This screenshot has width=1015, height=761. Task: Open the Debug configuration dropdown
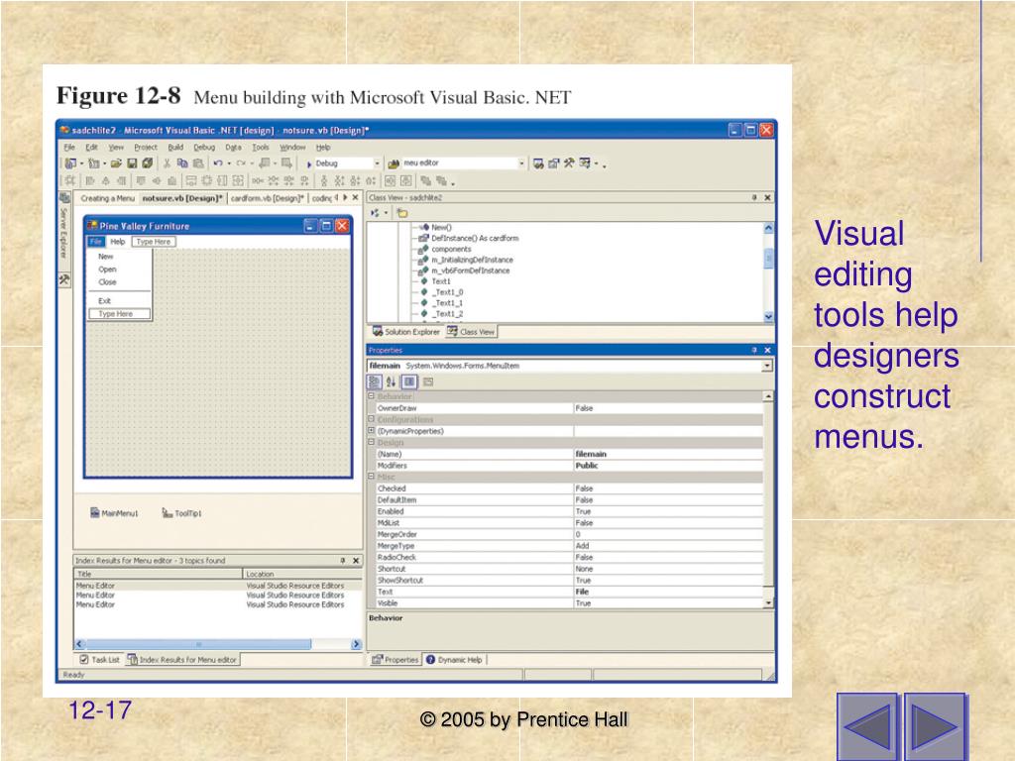pos(378,163)
